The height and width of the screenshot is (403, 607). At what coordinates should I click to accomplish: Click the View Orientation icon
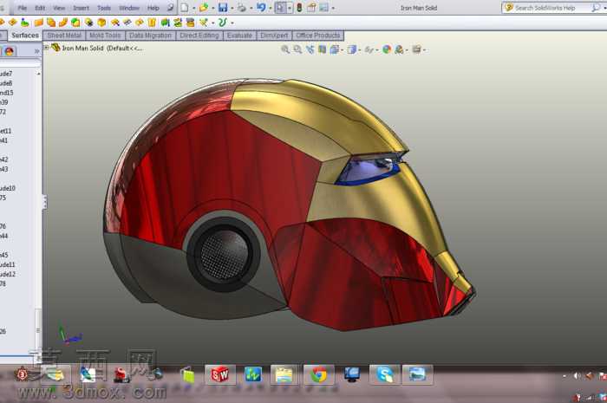pos(334,49)
